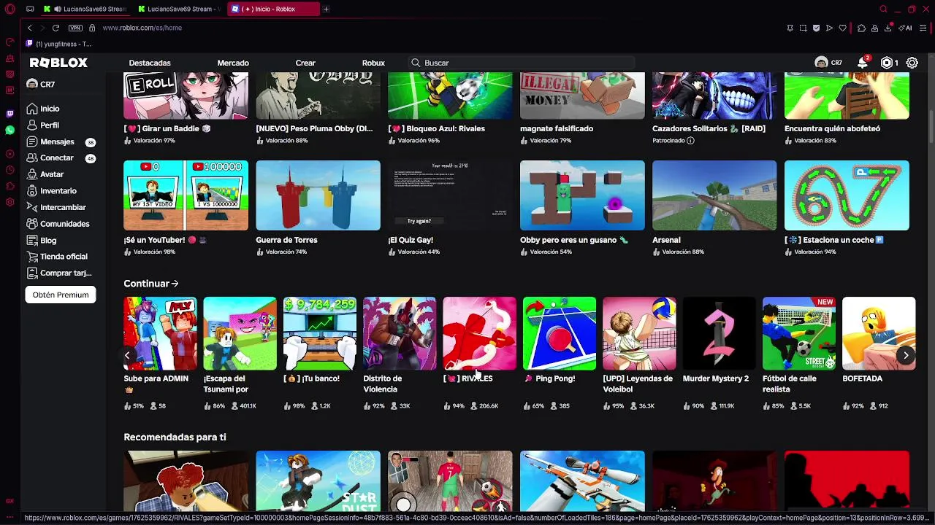This screenshot has width=935, height=525.
Task: Open the RIVALES game thumbnail
Action: pos(479,333)
